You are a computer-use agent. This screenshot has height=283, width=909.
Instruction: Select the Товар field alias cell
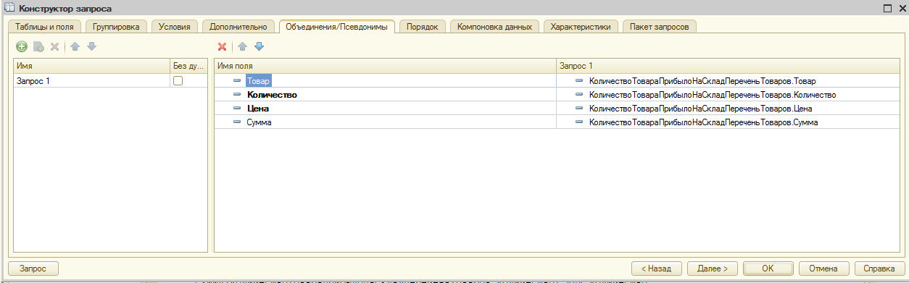click(x=385, y=81)
